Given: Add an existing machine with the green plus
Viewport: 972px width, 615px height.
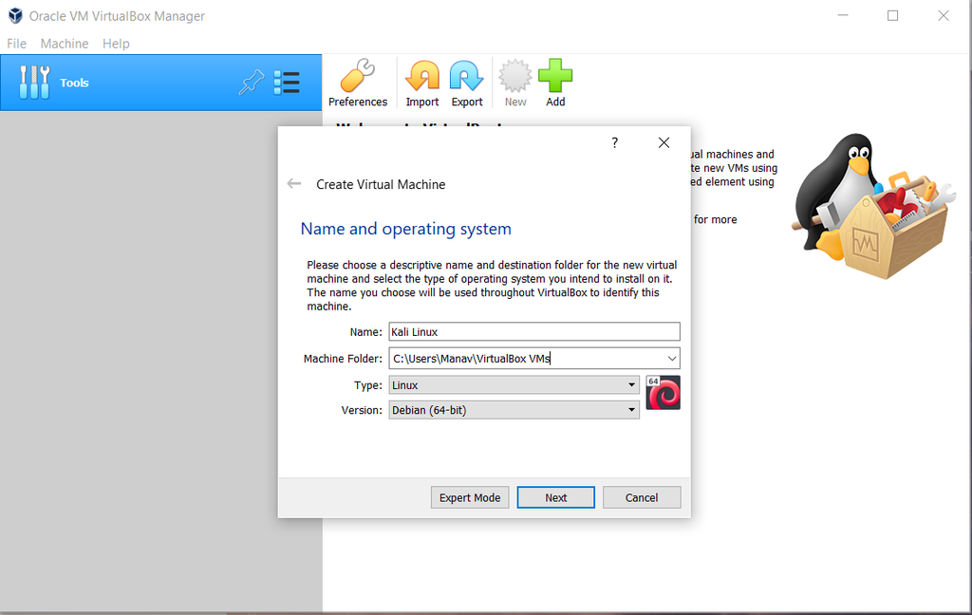Looking at the screenshot, I should [555, 84].
